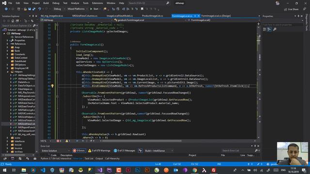Viewport: 310px width, 174px height.
Task: Click the Save All toolbar icon
Action: (34, 9)
